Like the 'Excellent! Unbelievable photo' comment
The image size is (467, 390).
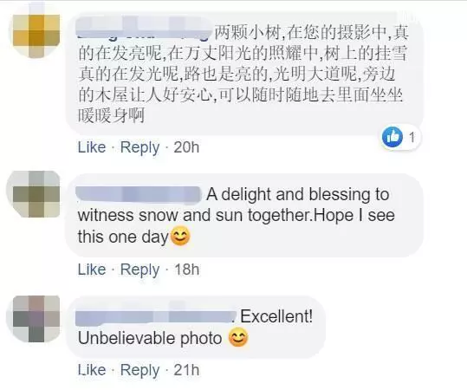92,370
